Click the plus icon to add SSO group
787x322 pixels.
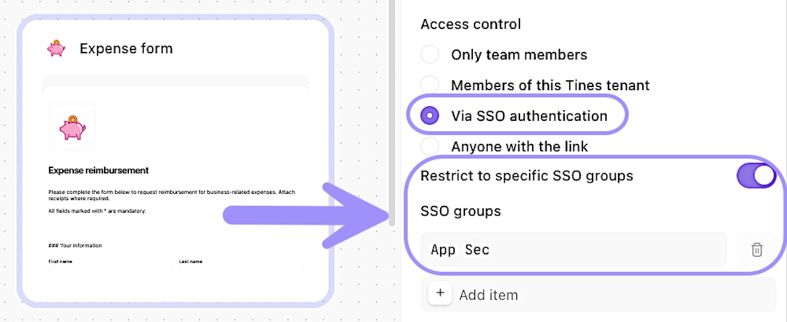pos(440,294)
